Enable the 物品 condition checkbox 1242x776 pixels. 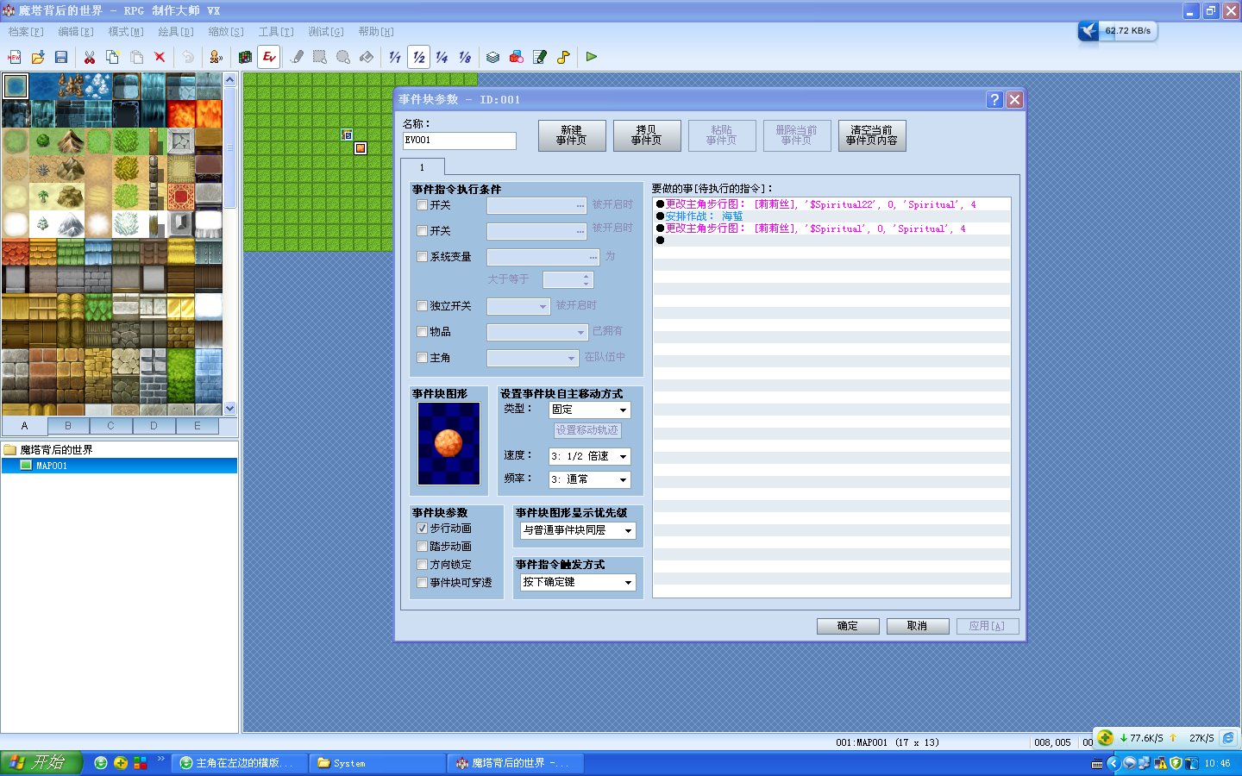[x=423, y=332]
